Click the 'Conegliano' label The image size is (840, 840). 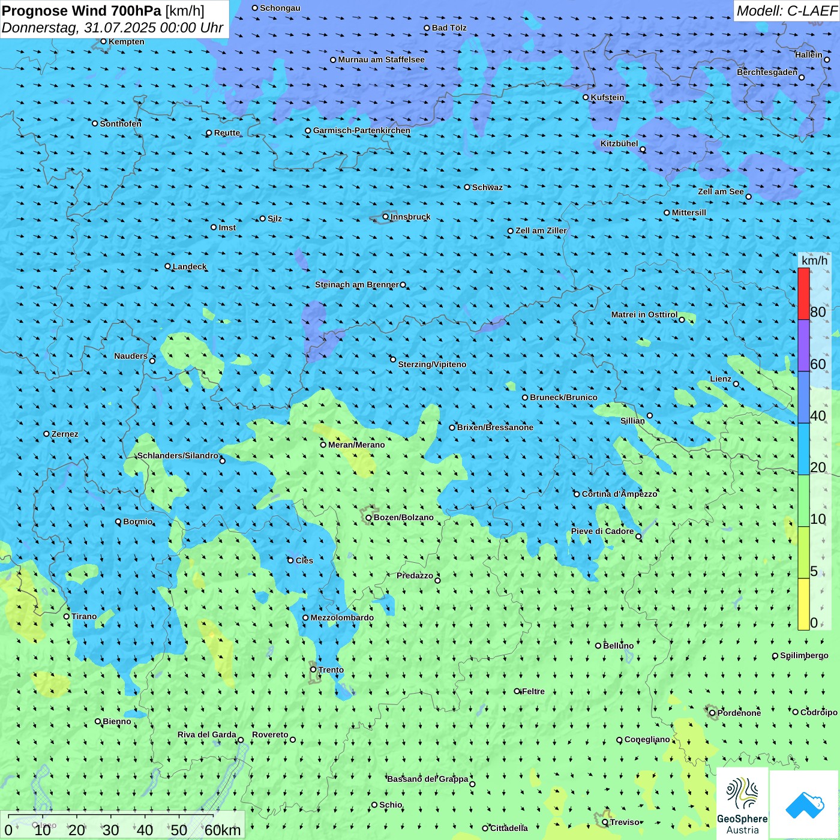[647, 739]
